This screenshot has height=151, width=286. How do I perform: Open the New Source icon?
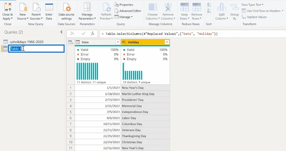23,7
